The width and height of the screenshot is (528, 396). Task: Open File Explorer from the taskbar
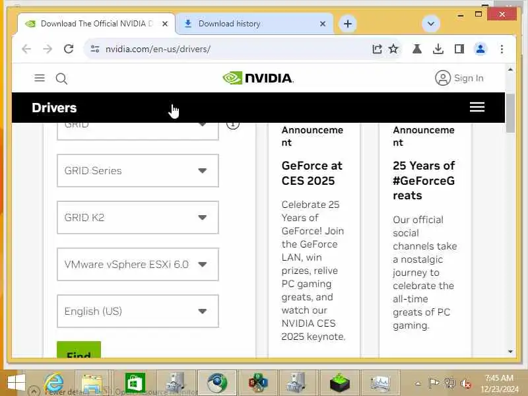tap(92, 383)
